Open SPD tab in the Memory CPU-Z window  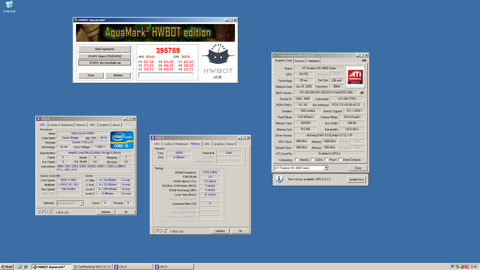207,144
